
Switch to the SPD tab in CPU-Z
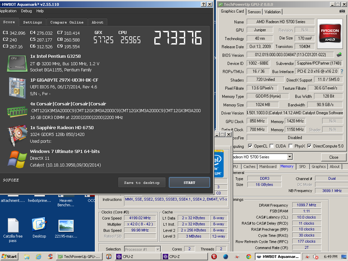[x=302, y=167]
